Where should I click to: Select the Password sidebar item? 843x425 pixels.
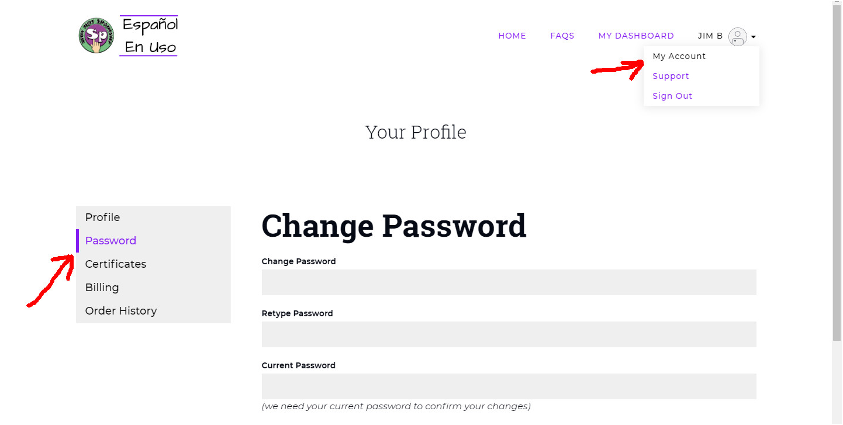click(x=154, y=241)
